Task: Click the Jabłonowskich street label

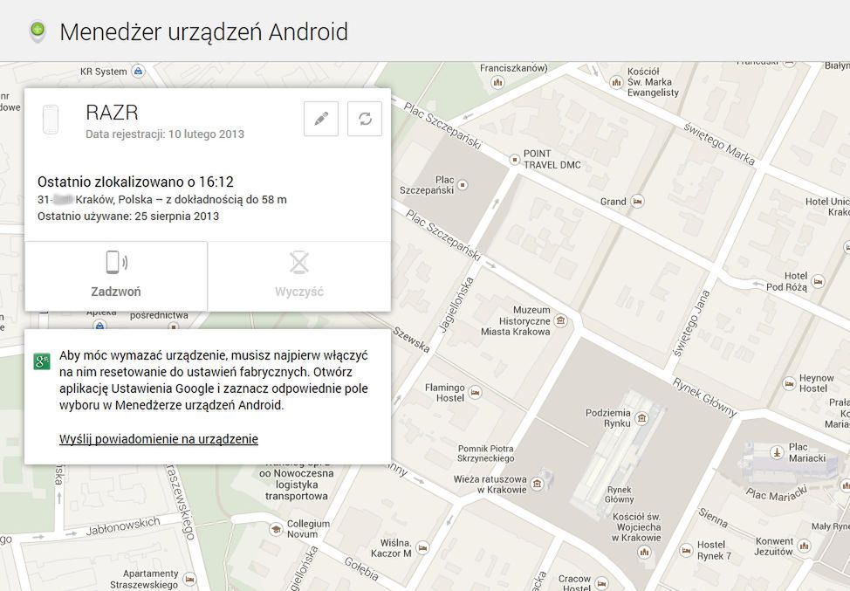Action: (123, 526)
